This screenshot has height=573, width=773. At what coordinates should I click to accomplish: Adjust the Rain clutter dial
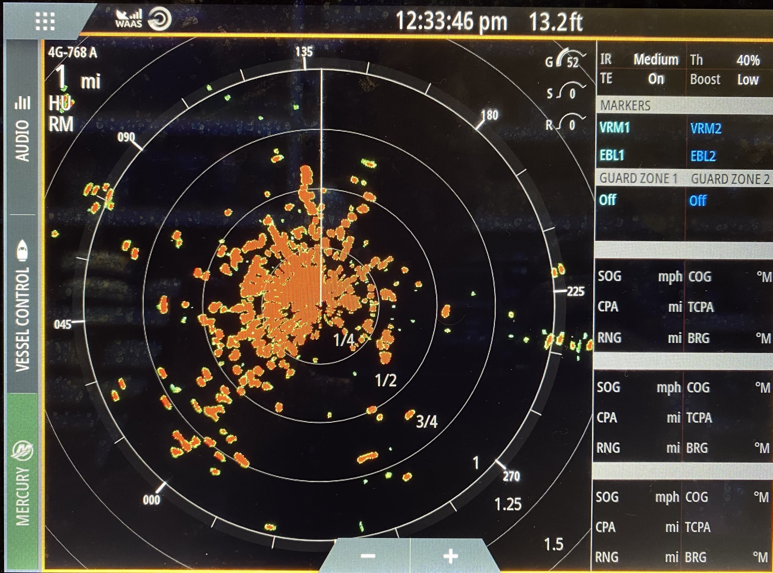(x=566, y=123)
